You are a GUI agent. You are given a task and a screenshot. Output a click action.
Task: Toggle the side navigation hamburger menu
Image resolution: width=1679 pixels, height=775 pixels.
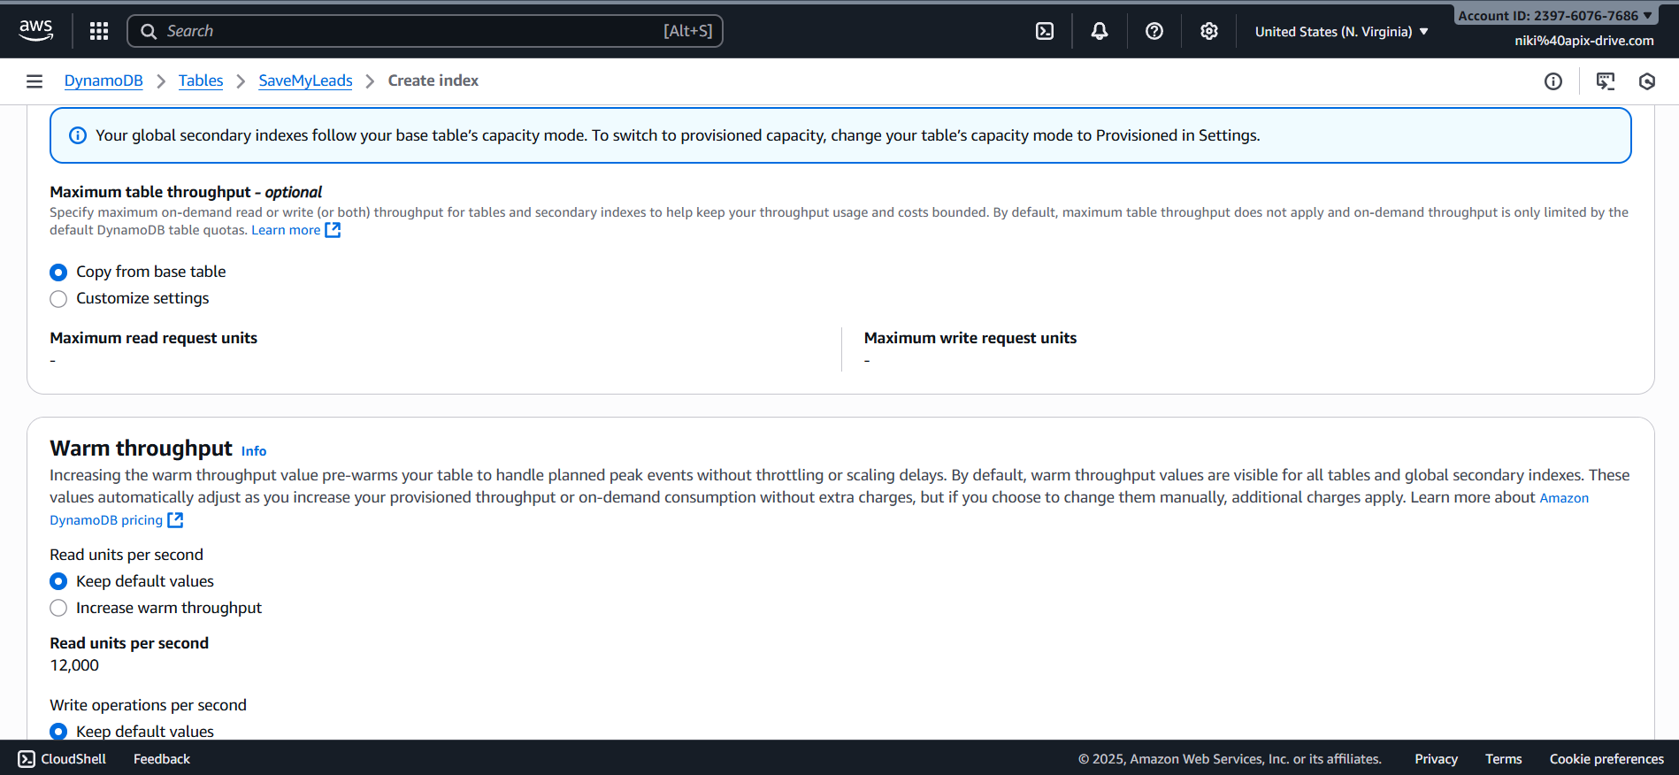click(x=34, y=81)
